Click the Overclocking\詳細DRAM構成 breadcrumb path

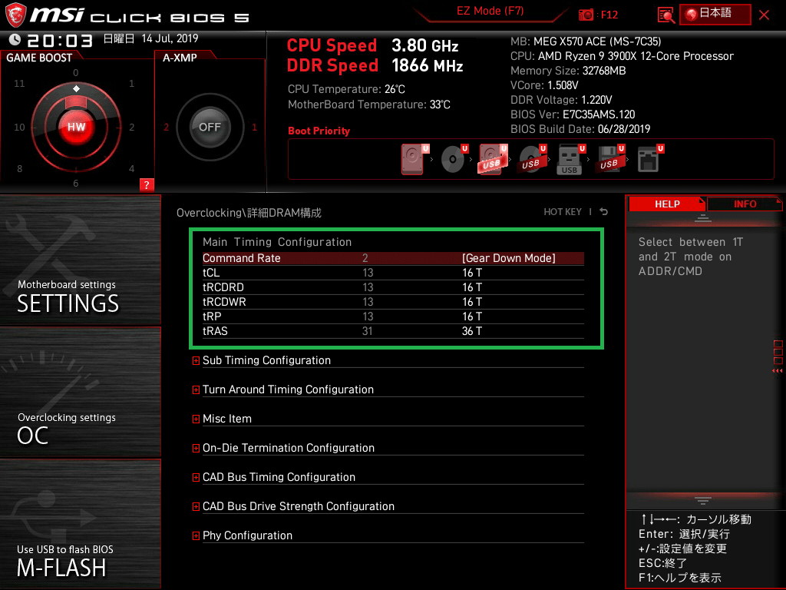[x=249, y=213]
